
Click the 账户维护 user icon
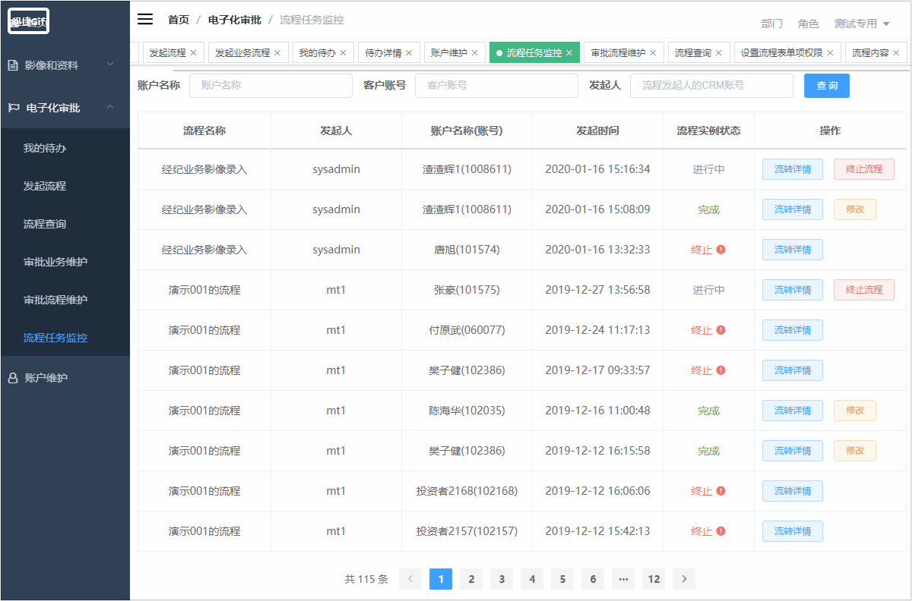[x=13, y=377]
